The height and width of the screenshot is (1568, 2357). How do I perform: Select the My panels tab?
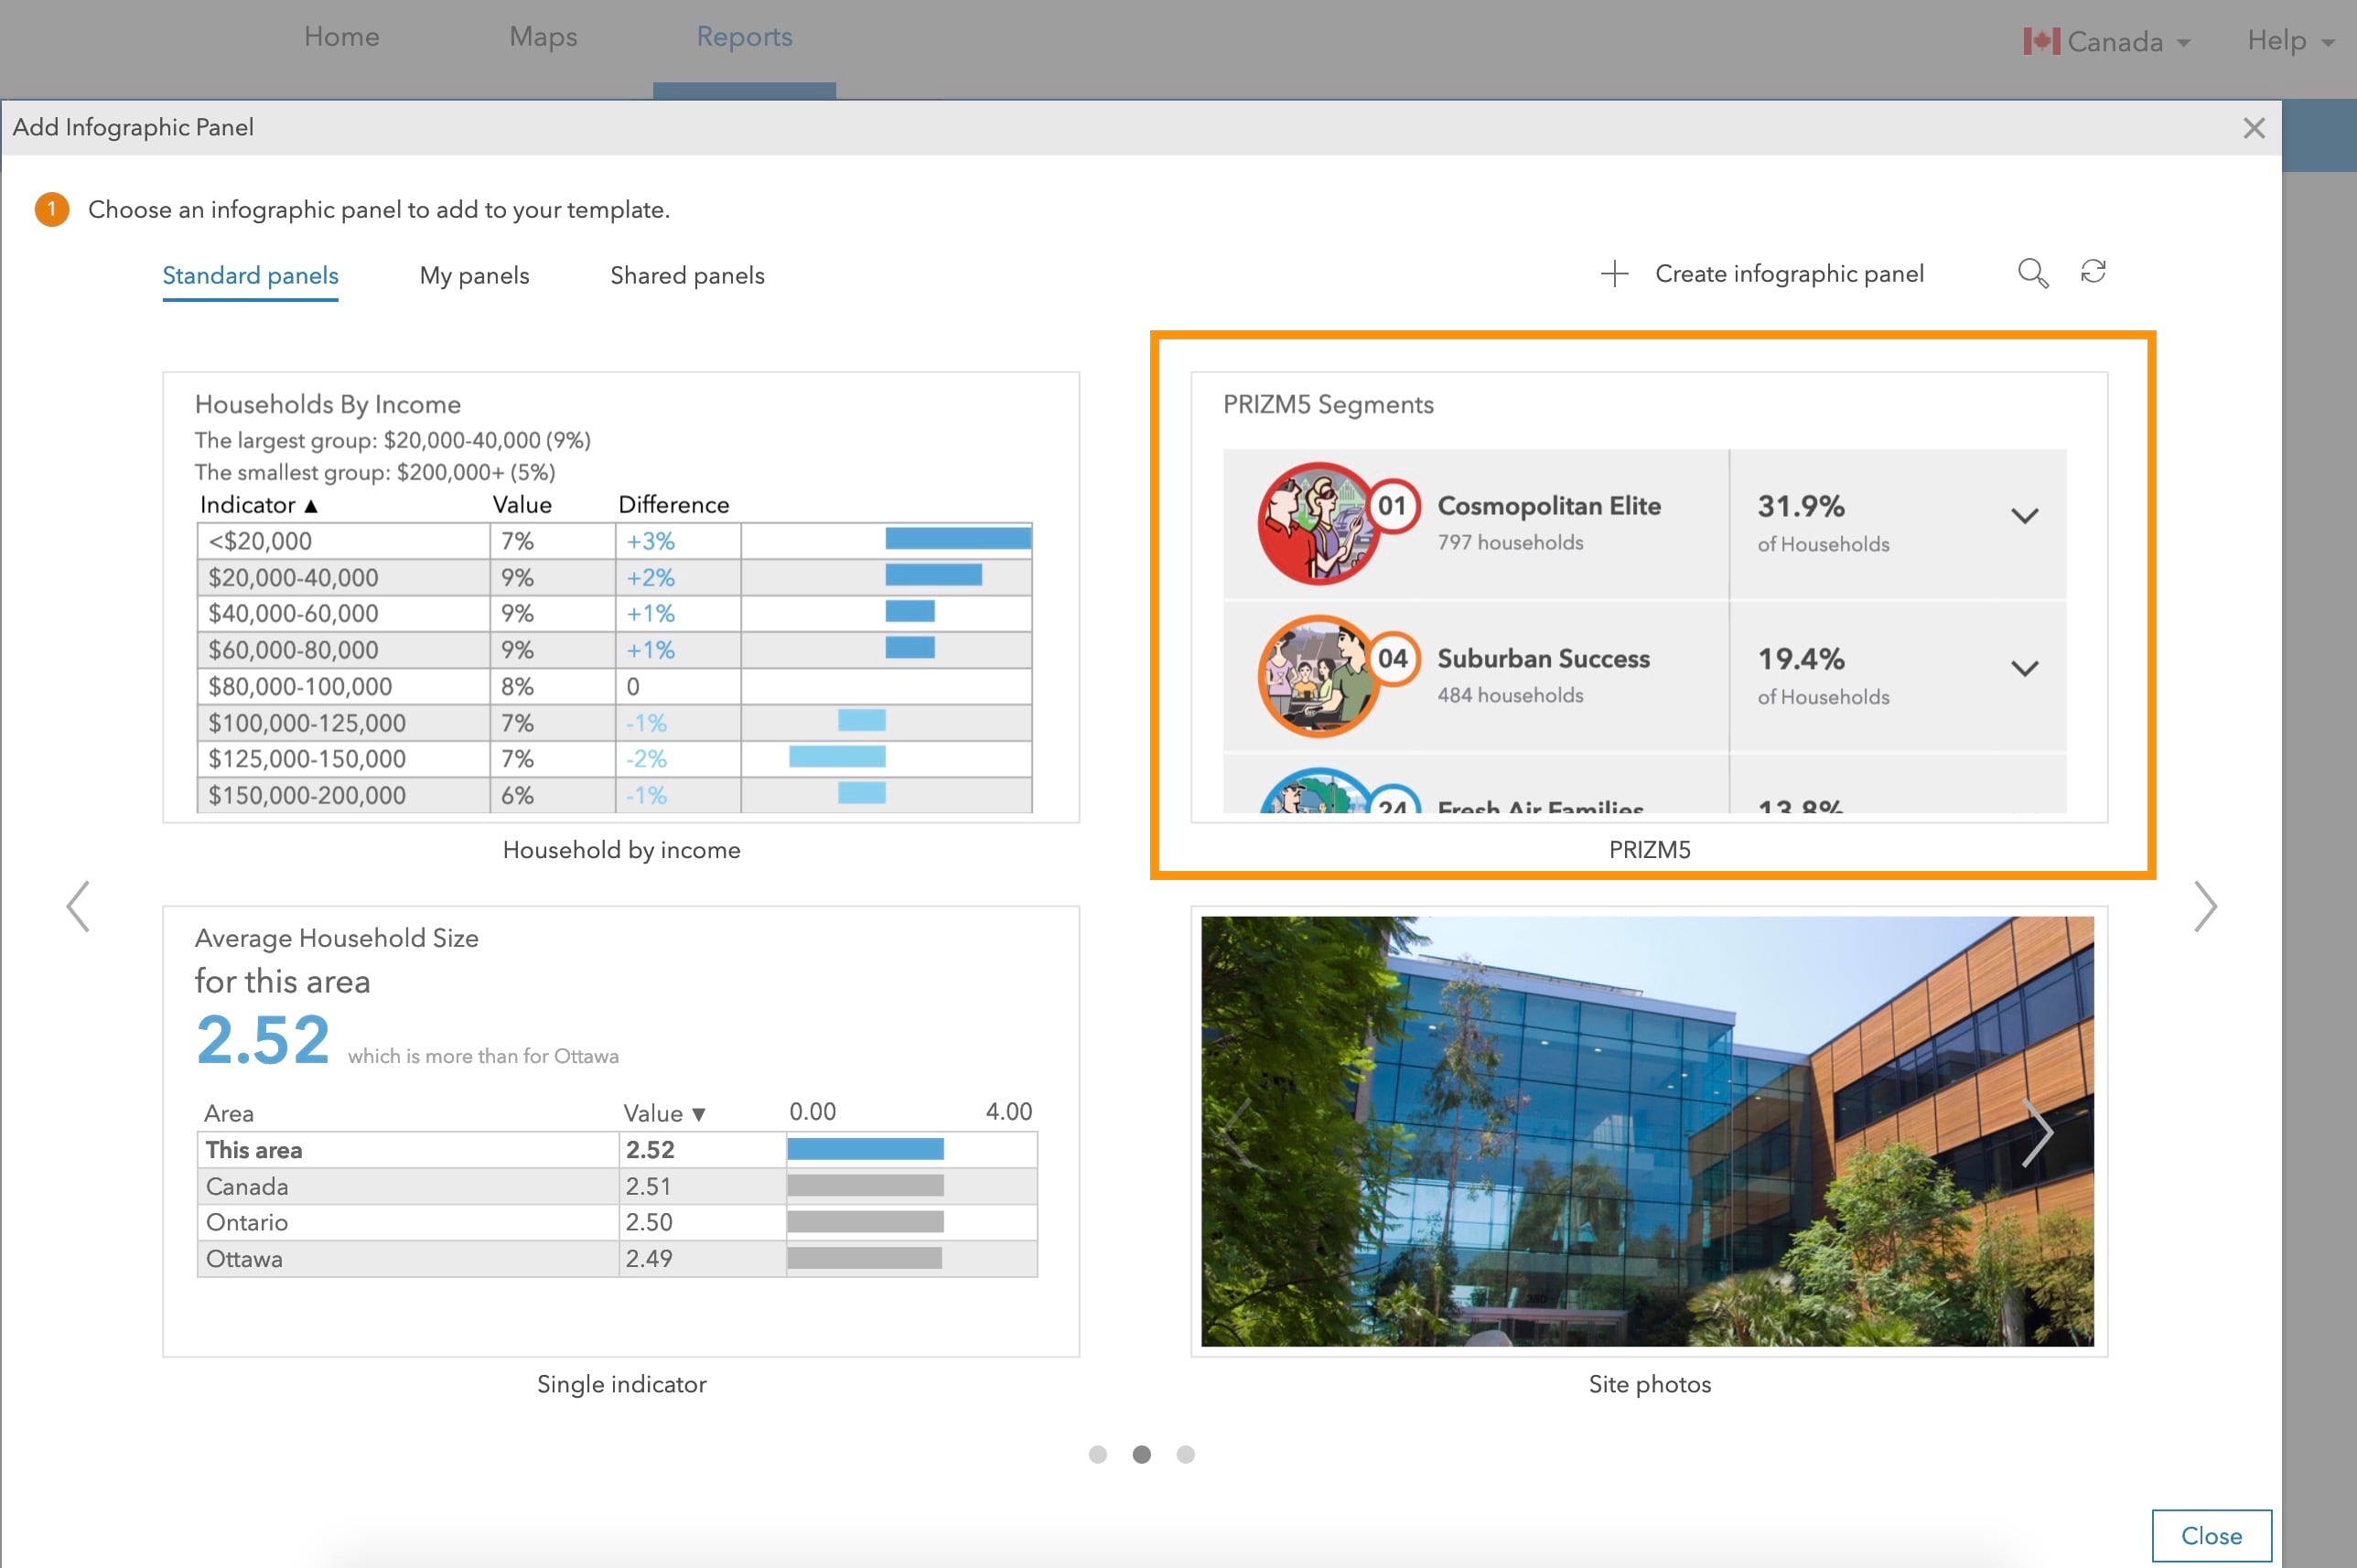(x=474, y=274)
